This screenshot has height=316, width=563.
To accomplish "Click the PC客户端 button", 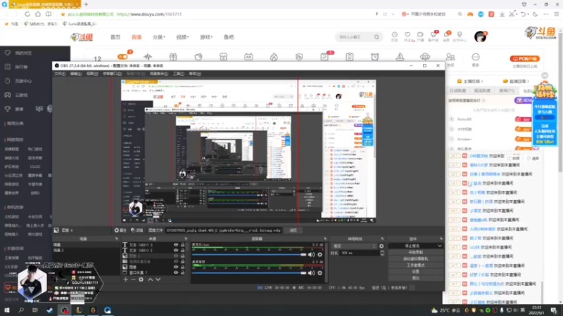I will (524, 59).
